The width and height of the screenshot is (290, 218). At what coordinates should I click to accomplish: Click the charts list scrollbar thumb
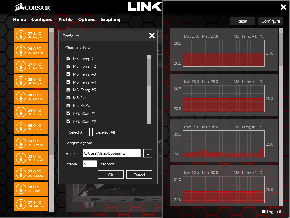point(149,73)
